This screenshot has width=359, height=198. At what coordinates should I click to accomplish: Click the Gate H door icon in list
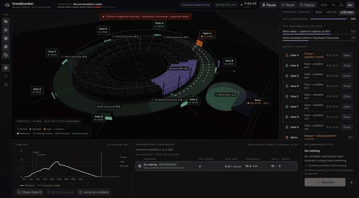pos(287,127)
